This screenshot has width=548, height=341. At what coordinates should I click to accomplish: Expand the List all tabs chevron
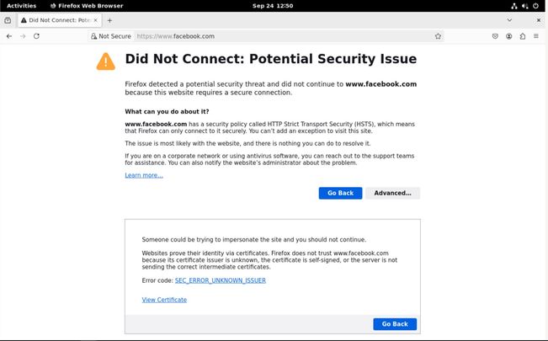tap(509, 19)
